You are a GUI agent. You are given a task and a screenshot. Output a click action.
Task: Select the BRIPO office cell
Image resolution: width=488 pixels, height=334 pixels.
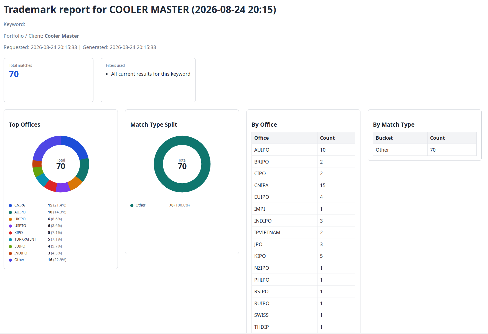tap(284, 162)
